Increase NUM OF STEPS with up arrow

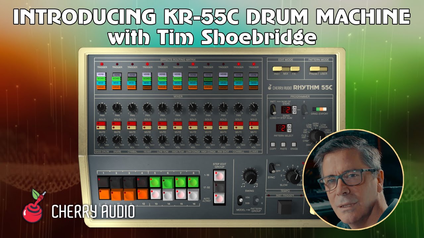(294, 108)
